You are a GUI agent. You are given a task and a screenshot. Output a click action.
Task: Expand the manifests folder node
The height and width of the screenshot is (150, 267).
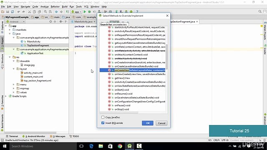10,30
